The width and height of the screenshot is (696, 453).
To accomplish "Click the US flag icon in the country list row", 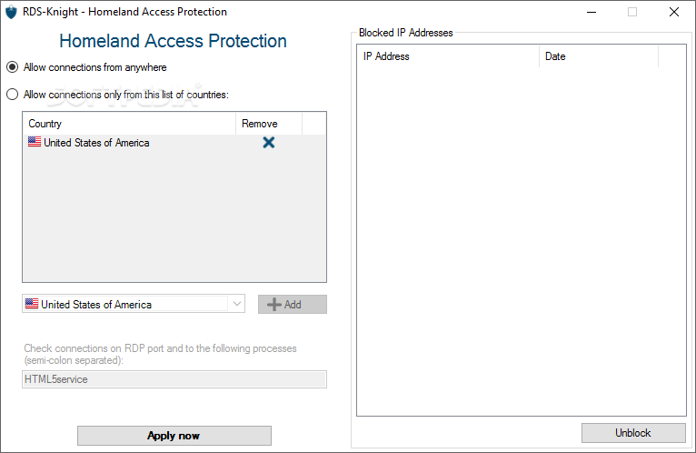I will click(35, 142).
